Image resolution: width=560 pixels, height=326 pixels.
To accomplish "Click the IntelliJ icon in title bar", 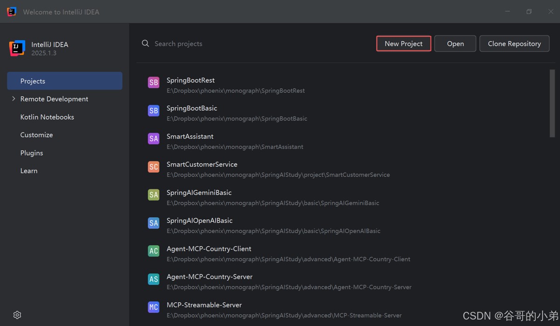I will pyautogui.click(x=12, y=12).
